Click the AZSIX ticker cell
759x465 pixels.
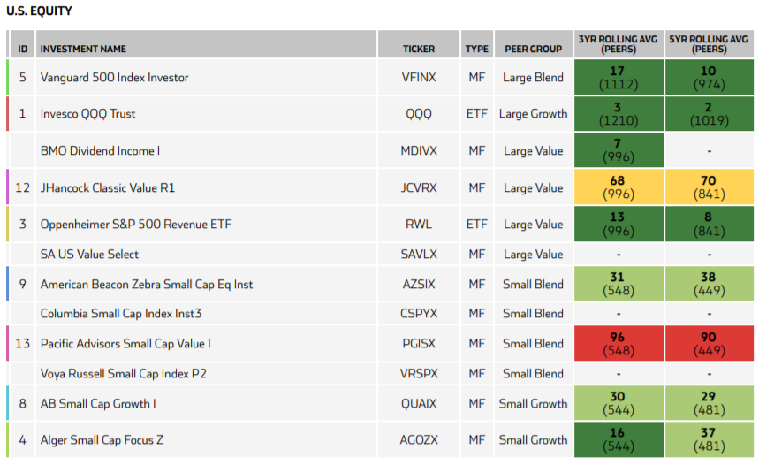pos(419,285)
